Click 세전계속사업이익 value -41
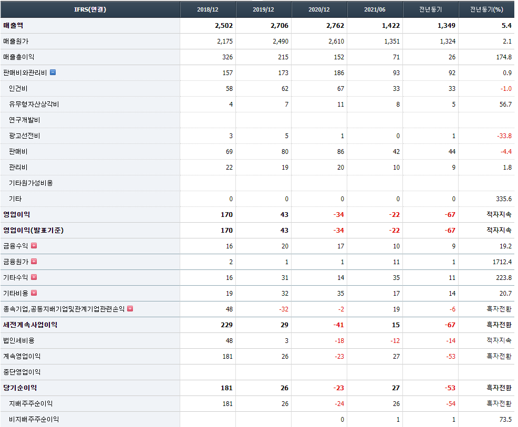Image resolution: width=518 pixels, height=427 pixels. pyautogui.click(x=339, y=325)
